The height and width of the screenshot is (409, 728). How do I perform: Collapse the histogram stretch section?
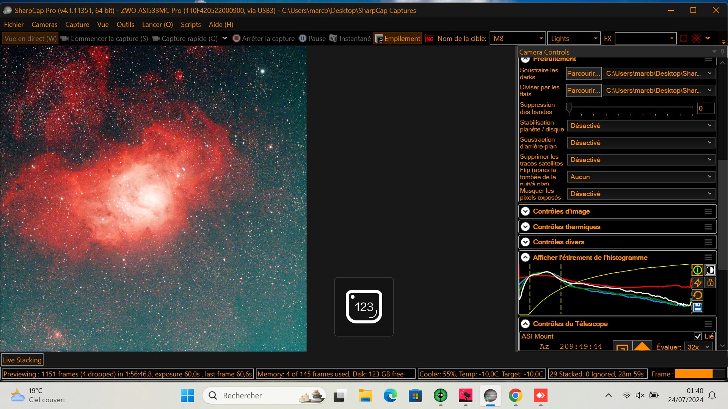click(525, 258)
